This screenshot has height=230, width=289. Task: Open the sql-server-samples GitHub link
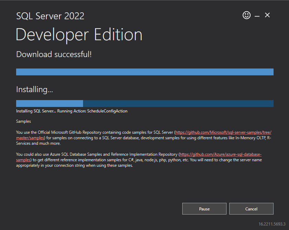coord(223,132)
